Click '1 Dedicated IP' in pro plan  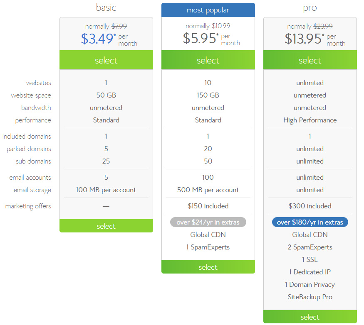pos(310,272)
